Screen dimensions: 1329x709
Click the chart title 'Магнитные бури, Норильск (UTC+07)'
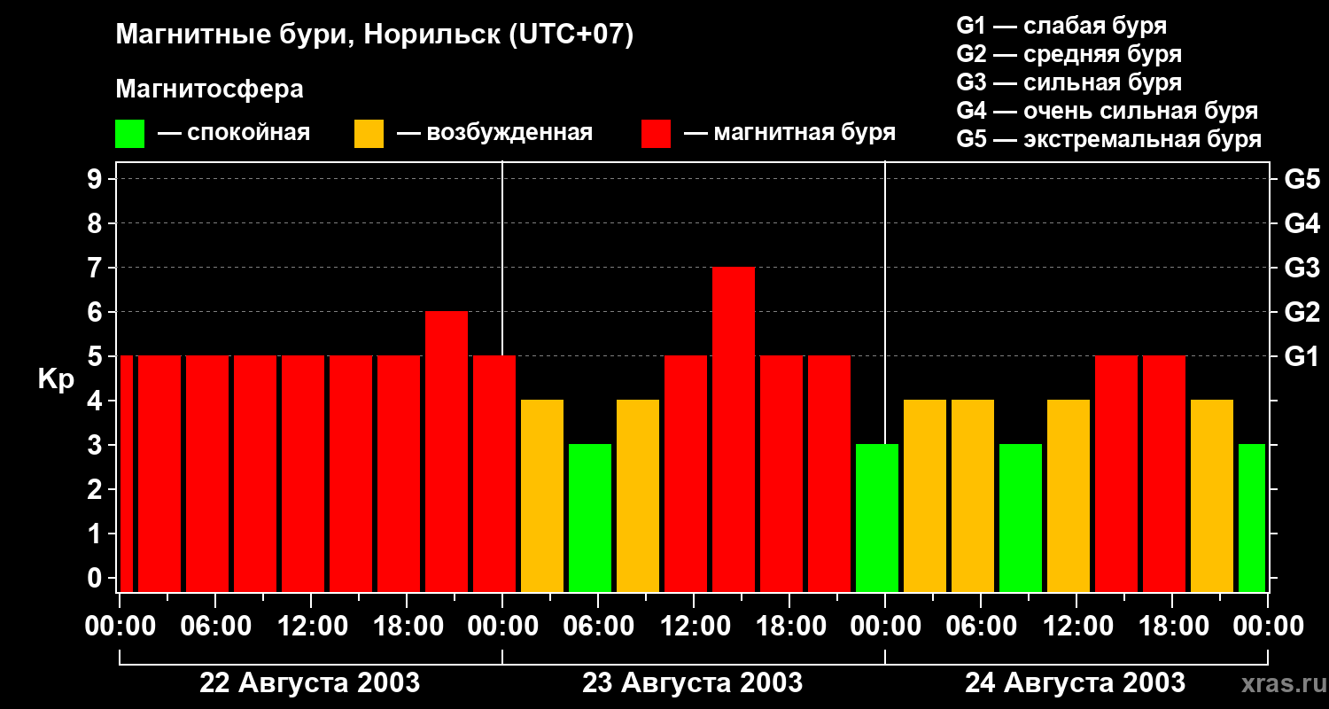click(375, 35)
